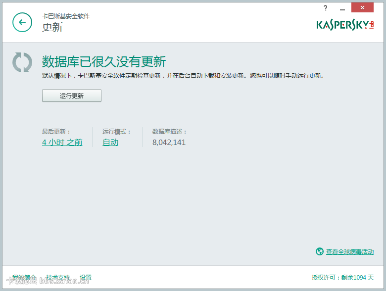
Task: Click the globe icon beside virus activity link
Action: (320, 251)
